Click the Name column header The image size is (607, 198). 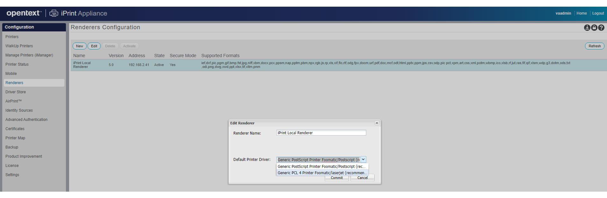tap(79, 56)
